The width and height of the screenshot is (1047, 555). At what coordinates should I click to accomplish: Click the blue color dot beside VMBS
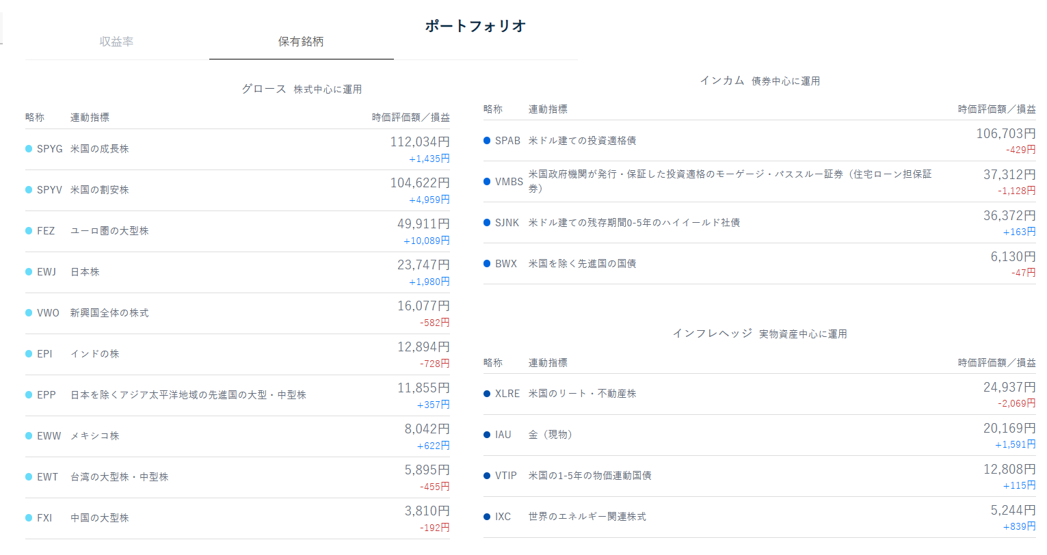point(487,181)
